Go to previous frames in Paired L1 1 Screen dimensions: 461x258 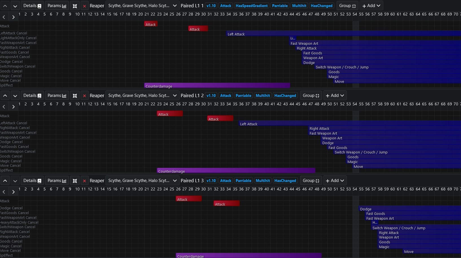point(4,17)
